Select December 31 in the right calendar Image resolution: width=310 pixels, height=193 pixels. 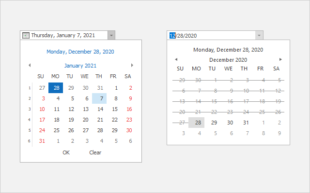point(246,123)
